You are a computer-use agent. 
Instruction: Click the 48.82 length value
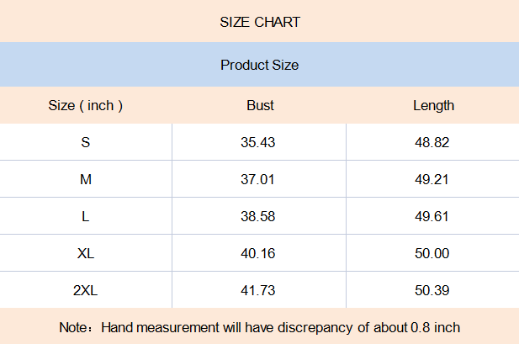pos(432,142)
